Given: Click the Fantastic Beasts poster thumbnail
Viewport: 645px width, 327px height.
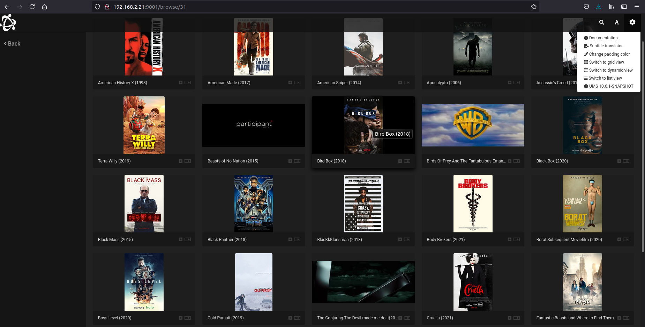Looking at the screenshot, I should (x=582, y=282).
